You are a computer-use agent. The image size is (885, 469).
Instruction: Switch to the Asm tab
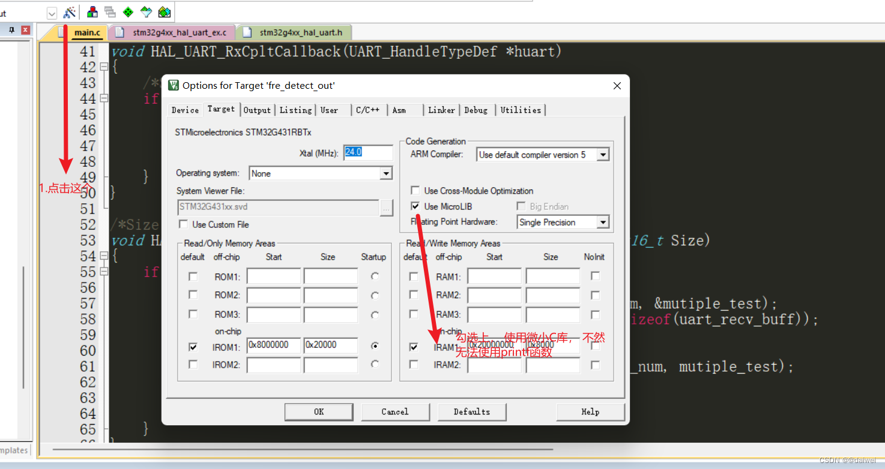click(399, 110)
